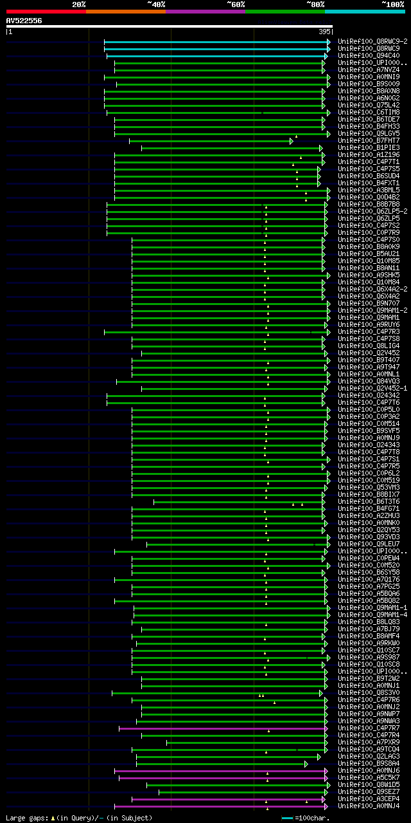This screenshot has height=823, width=411.
Task: Click the white query sequence ruler bar
Action: (169, 26)
